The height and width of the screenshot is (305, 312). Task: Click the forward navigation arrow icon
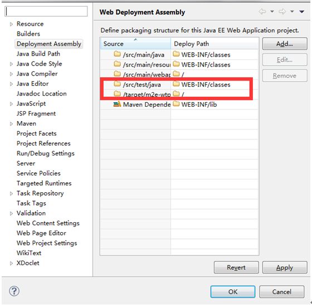(x=282, y=12)
